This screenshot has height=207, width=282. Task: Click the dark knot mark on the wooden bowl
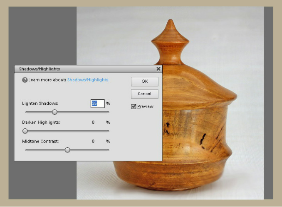click(x=203, y=140)
